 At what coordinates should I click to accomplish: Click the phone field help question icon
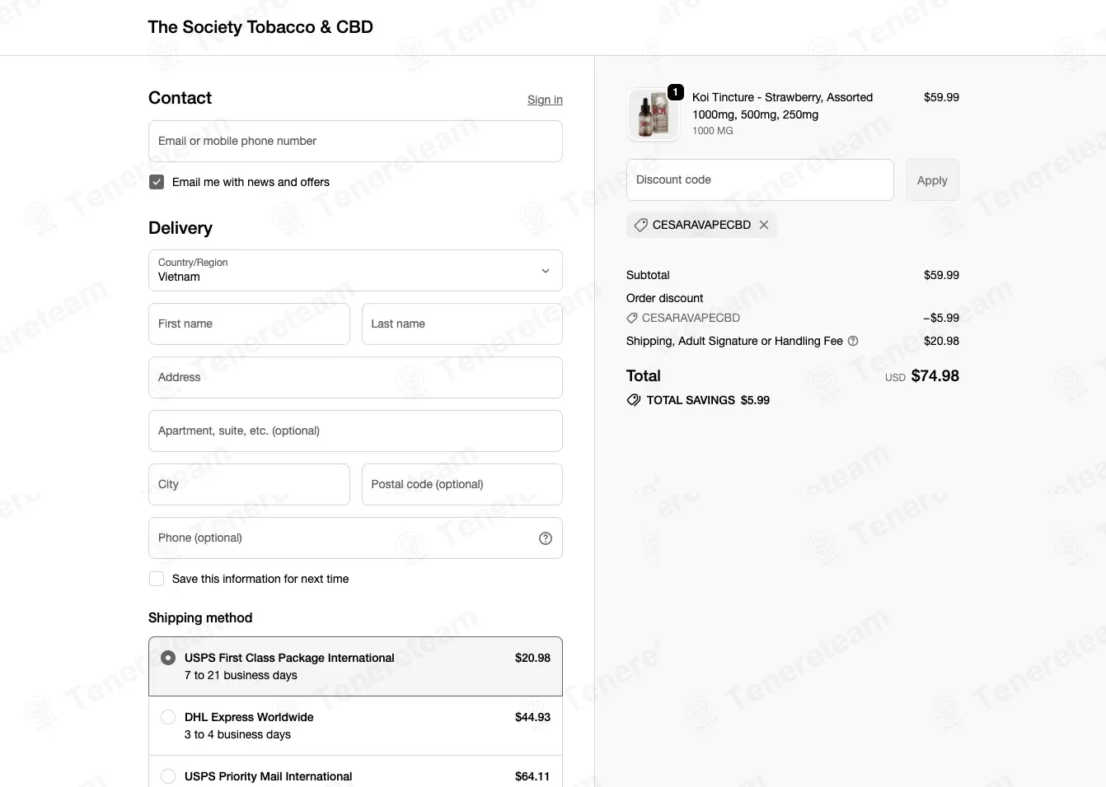(x=546, y=538)
